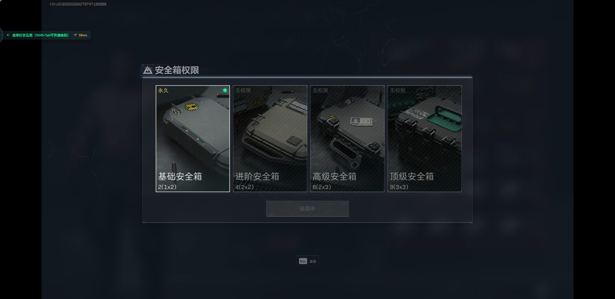Screen dimensions: 615x299
Task: Click the 无权限 label on 进阶安全箱
Action: point(243,90)
